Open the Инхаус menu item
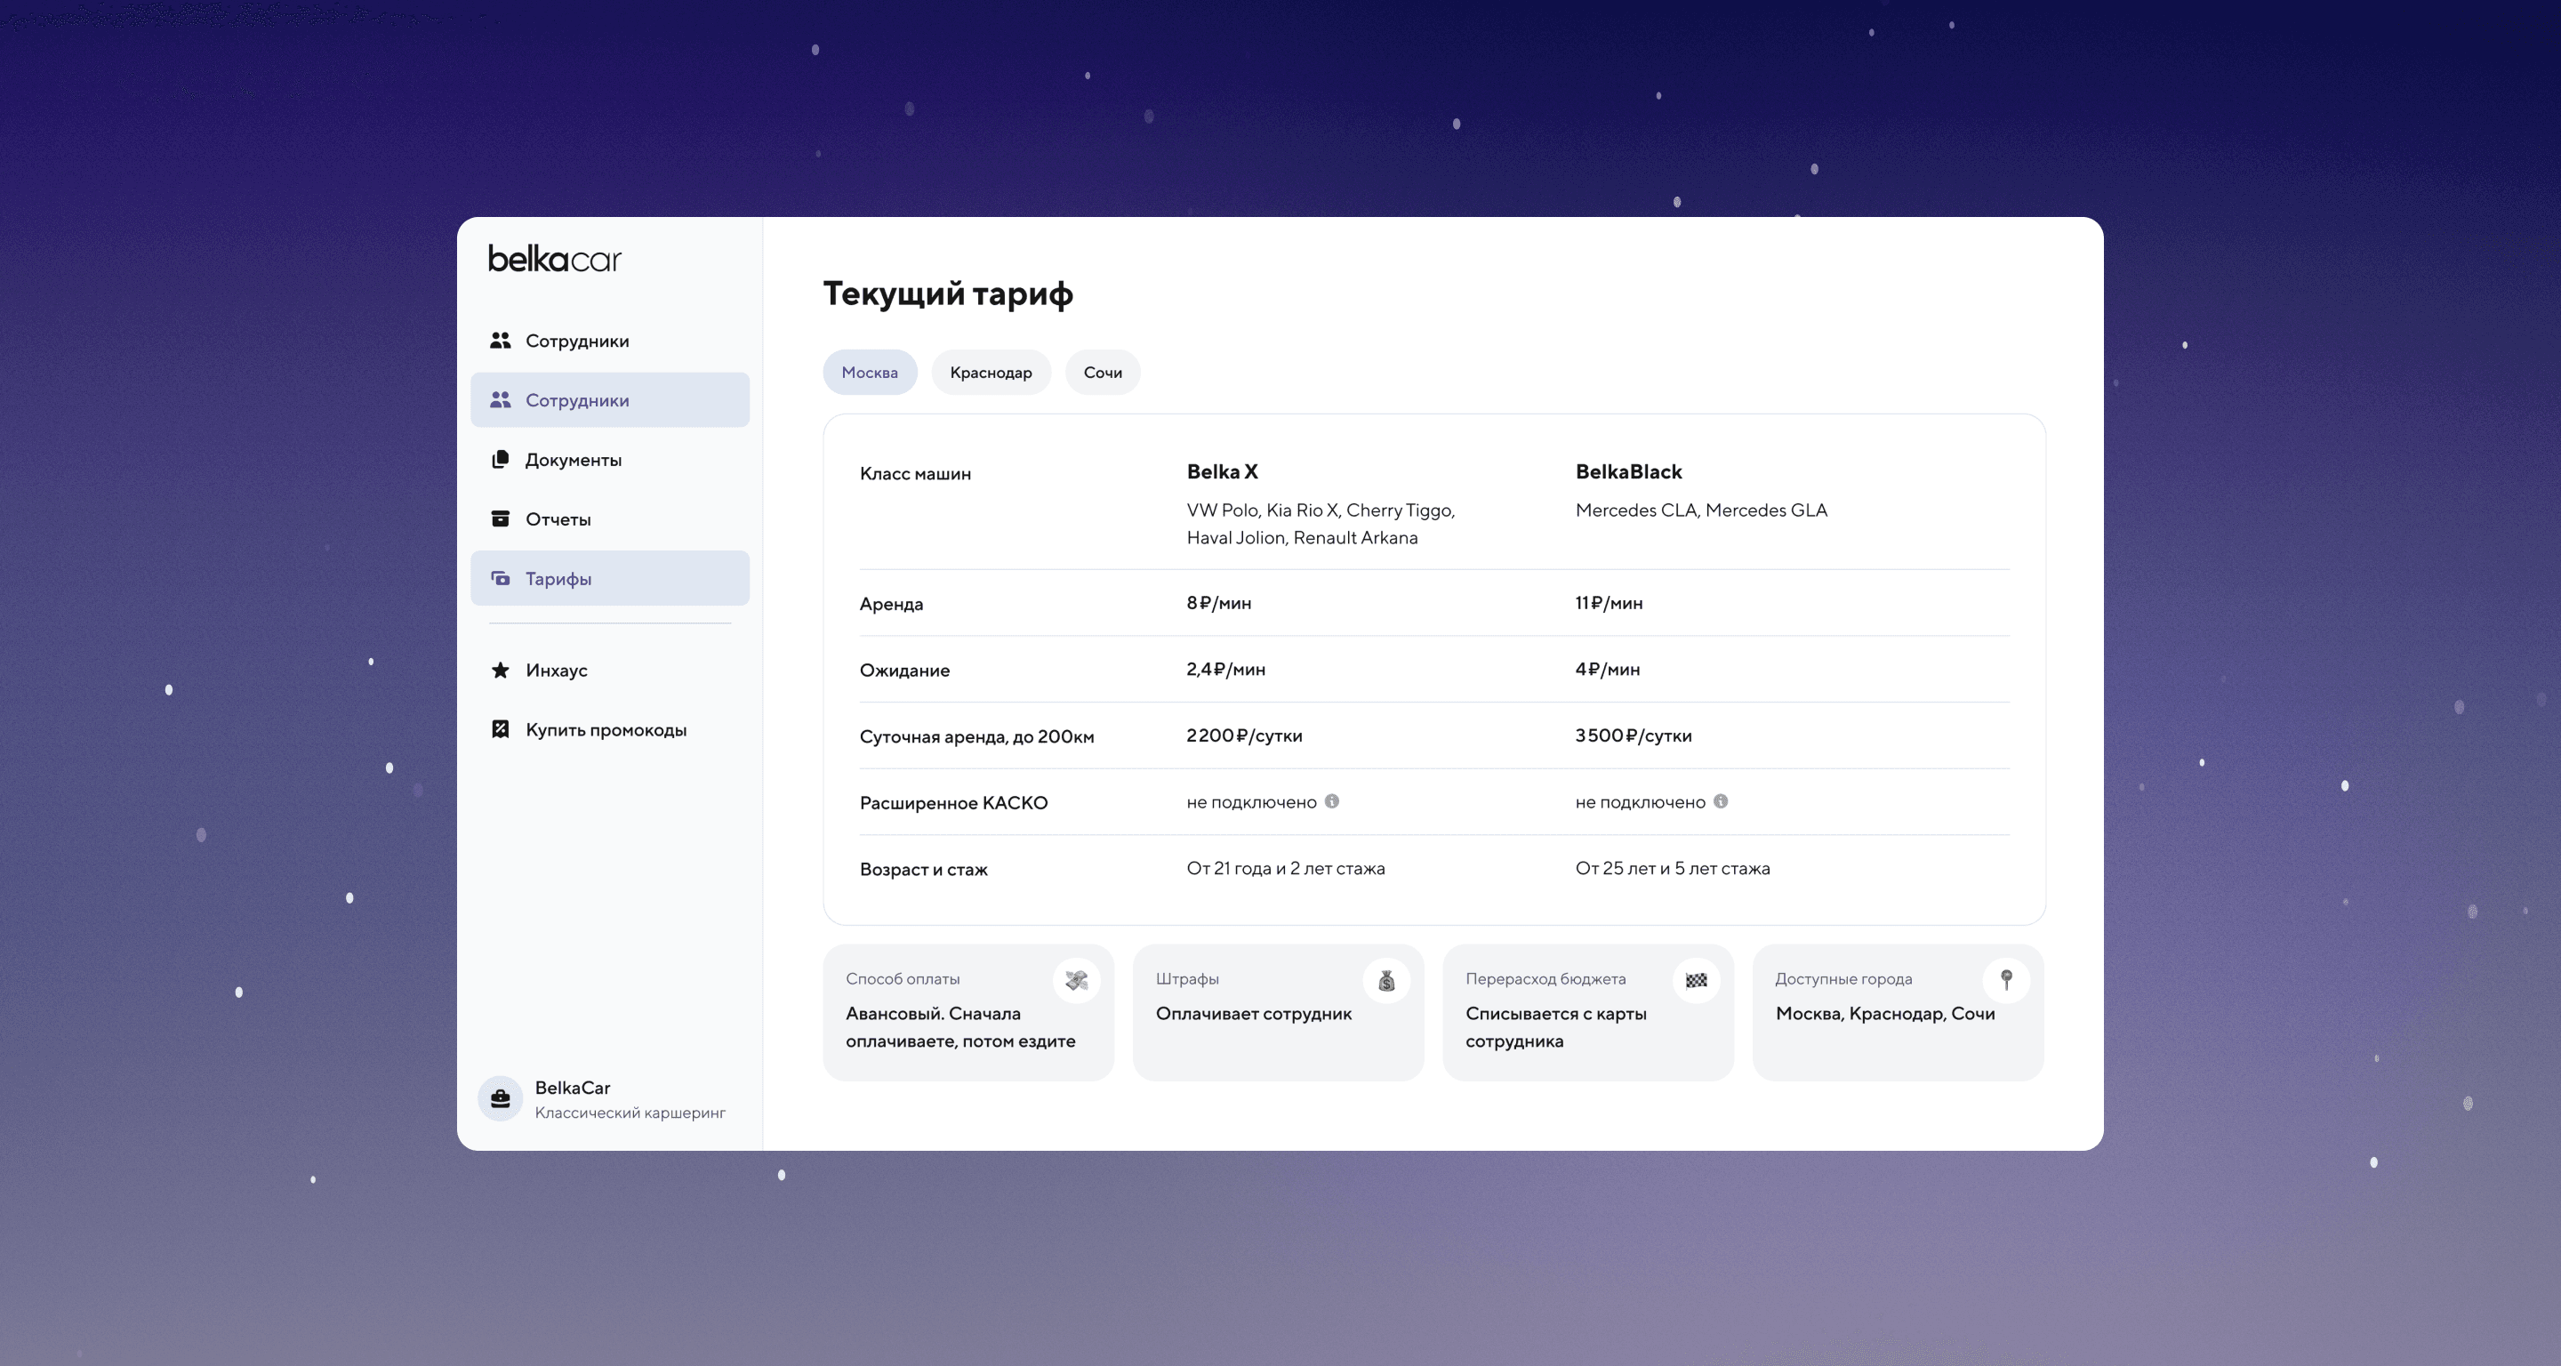 click(x=609, y=670)
